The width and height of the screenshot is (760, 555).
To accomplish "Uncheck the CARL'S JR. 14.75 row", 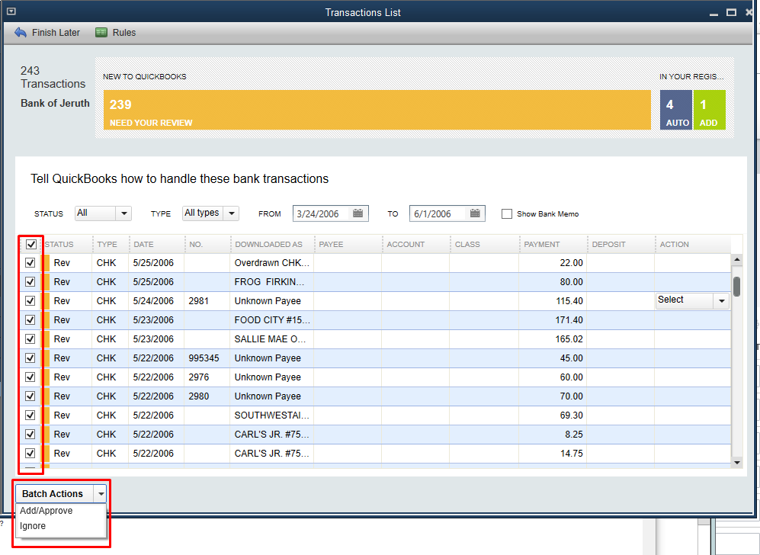I will [30, 453].
